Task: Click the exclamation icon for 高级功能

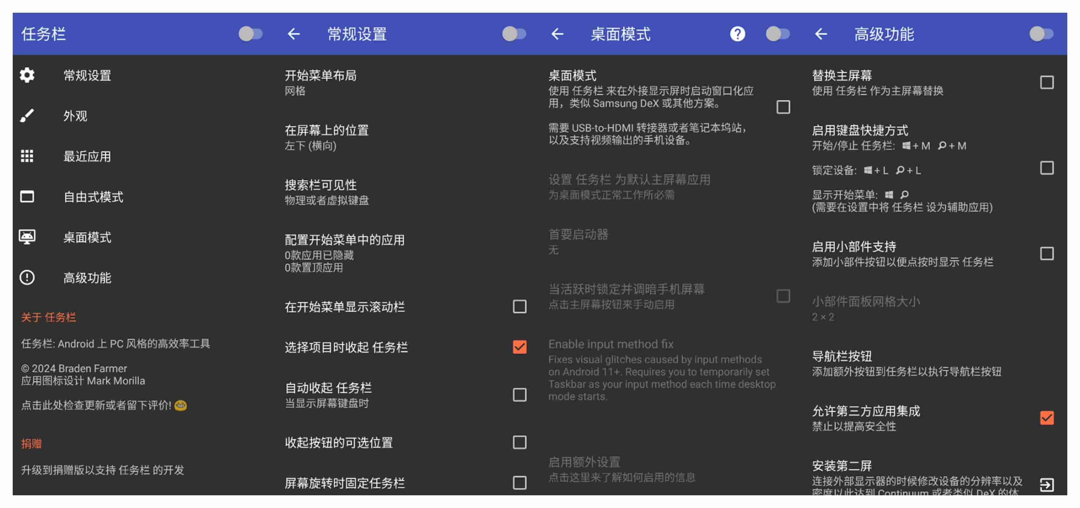Action: click(27, 277)
